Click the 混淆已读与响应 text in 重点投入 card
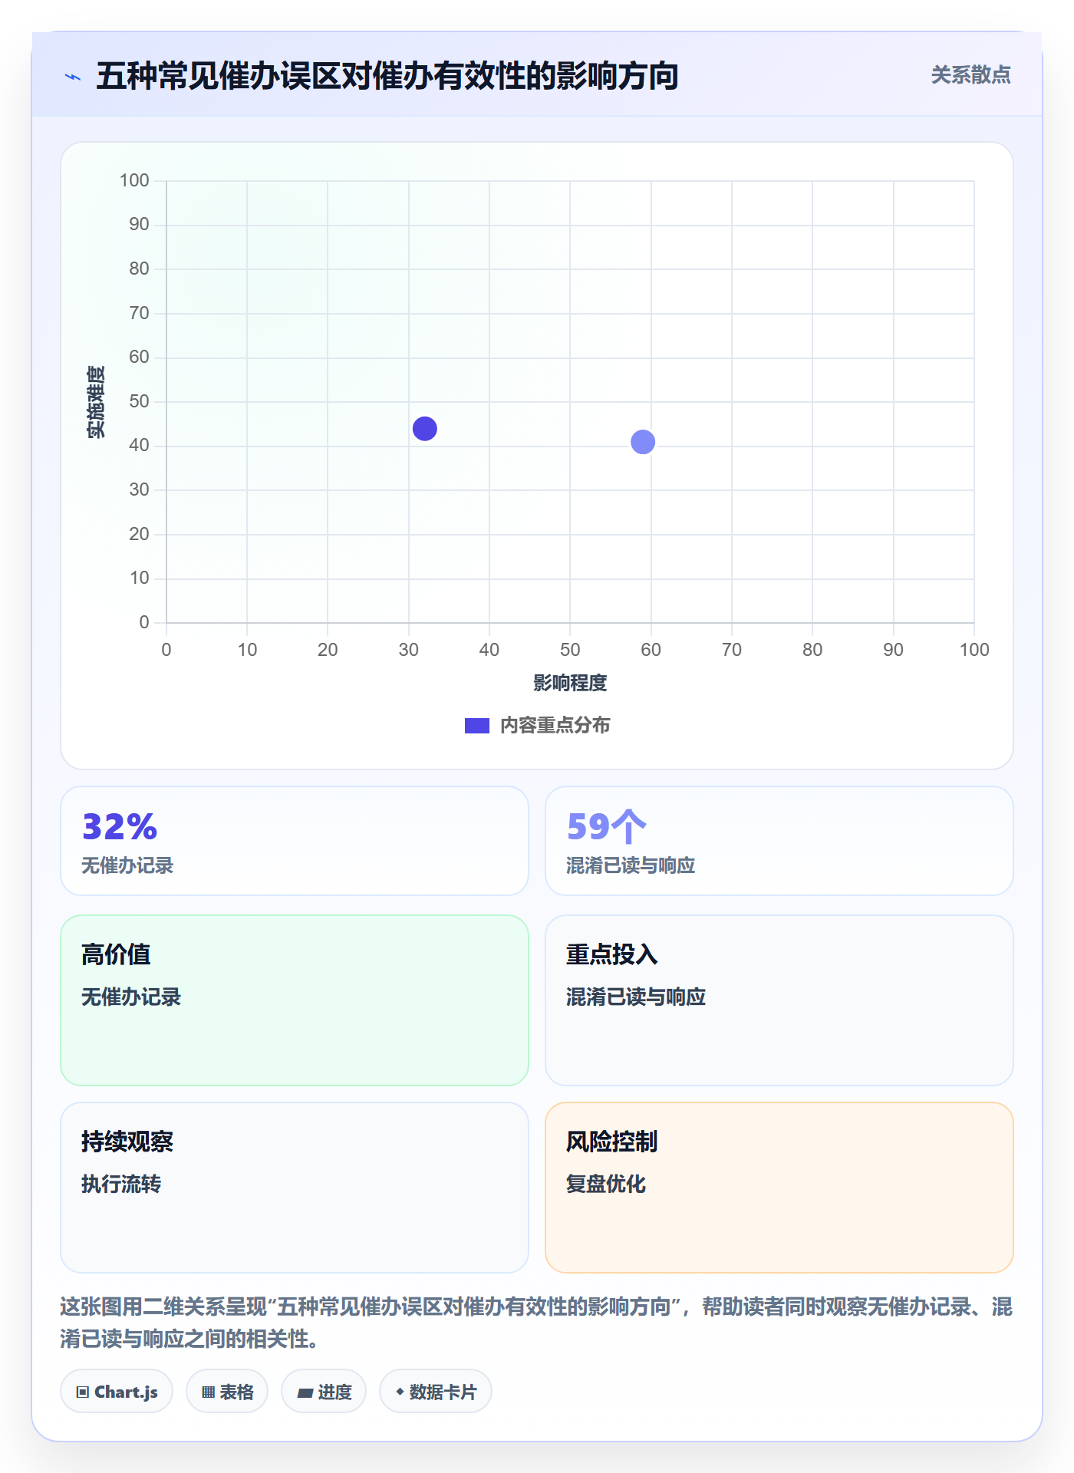 point(636,997)
